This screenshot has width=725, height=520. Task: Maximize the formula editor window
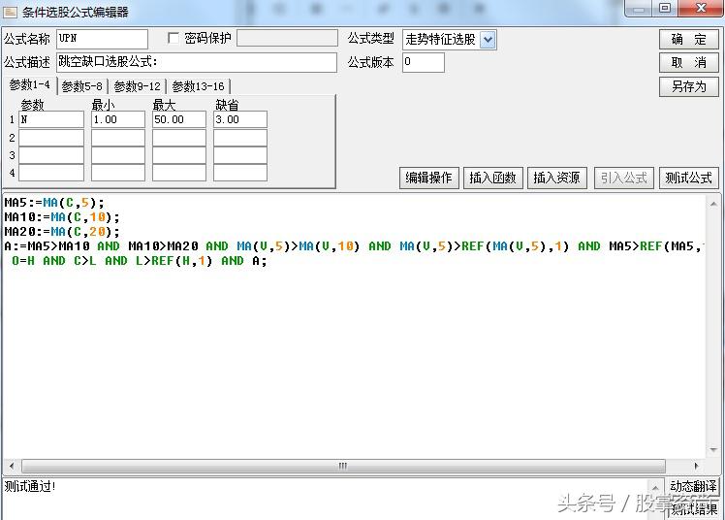pyautogui.click(x=665, y=8)
